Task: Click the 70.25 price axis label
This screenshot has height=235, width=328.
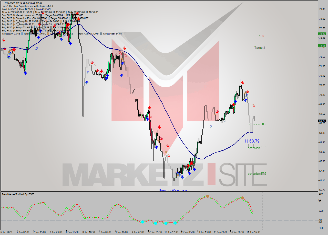Action: (322, 95)
